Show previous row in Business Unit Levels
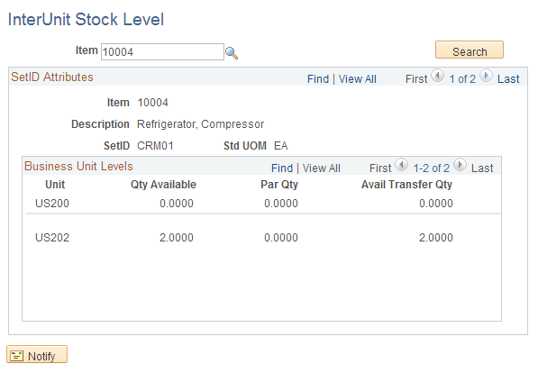The image size is (538, 373). (401, 165)
